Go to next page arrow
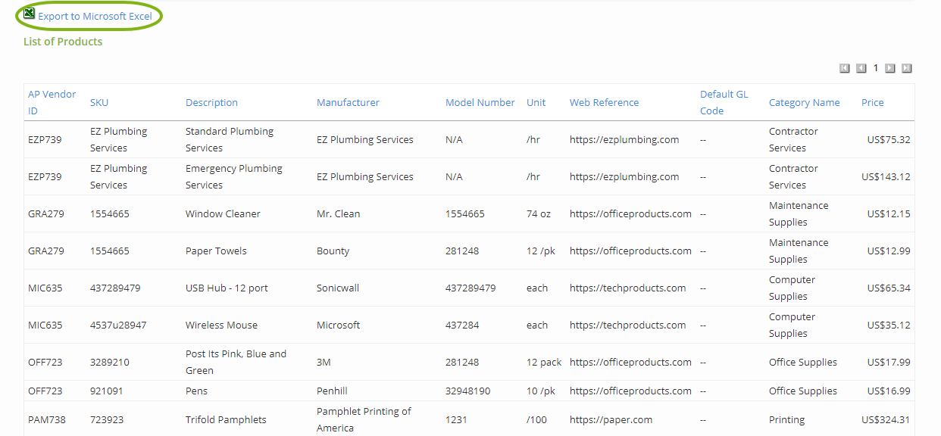This screenshot has width=941, height=436. (x=890, y=68)
